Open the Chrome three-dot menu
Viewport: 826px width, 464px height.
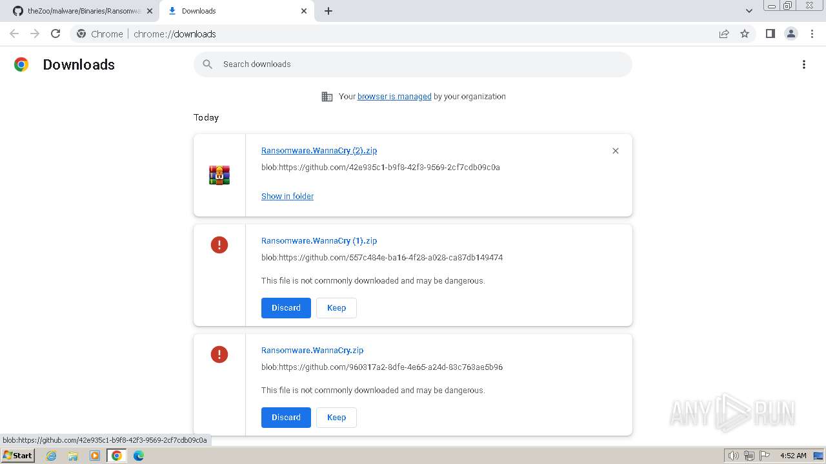pos(812,34)
